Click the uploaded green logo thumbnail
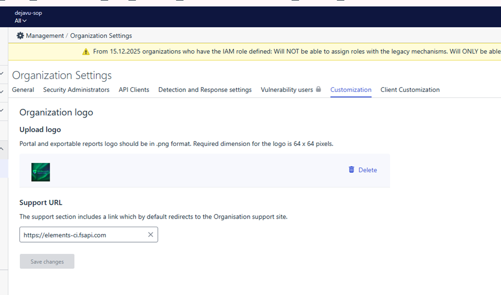501x295 pixels. 41,172
